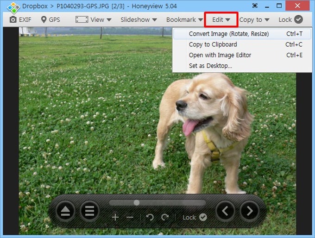The height and width of the screenshot is (238, 315).
Task: Open the Copy to dropdown
Action: (x=254, y=20)
